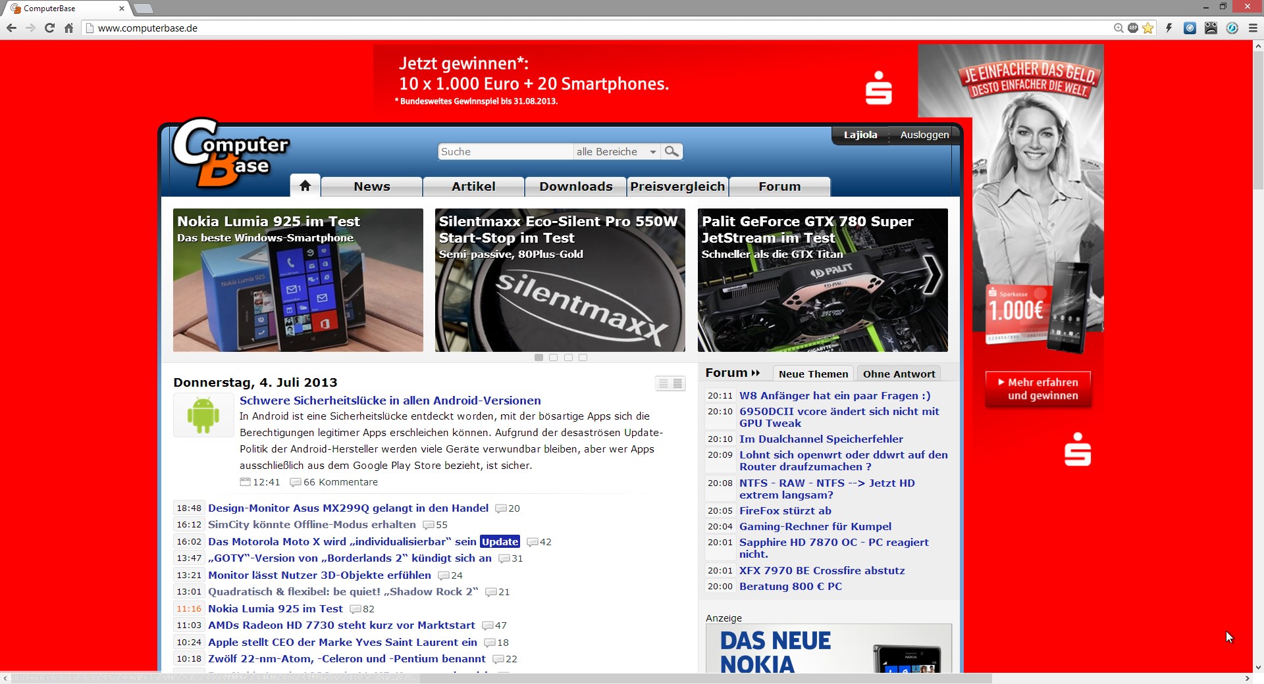
Task: Open the 66 Kommentare comments link
Action: coord(334,482)
